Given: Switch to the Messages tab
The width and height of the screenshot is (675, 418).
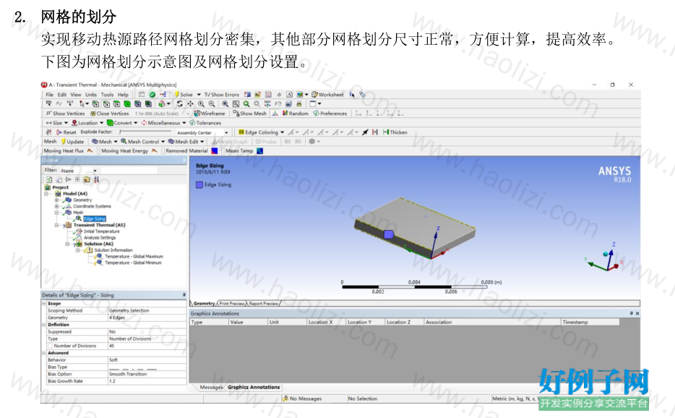Looking at the screenshot, I should (211, 387).
